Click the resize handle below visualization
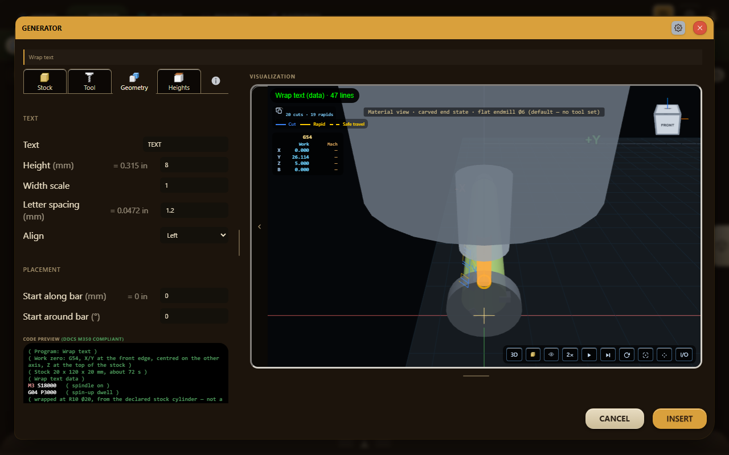Image resolution: width=729 pixels, height=455 pixels. coord(476,375)
